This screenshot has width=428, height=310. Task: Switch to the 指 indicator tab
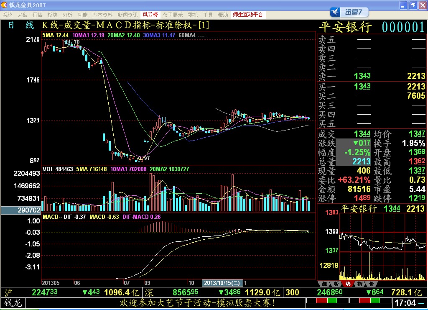point(360,284)
